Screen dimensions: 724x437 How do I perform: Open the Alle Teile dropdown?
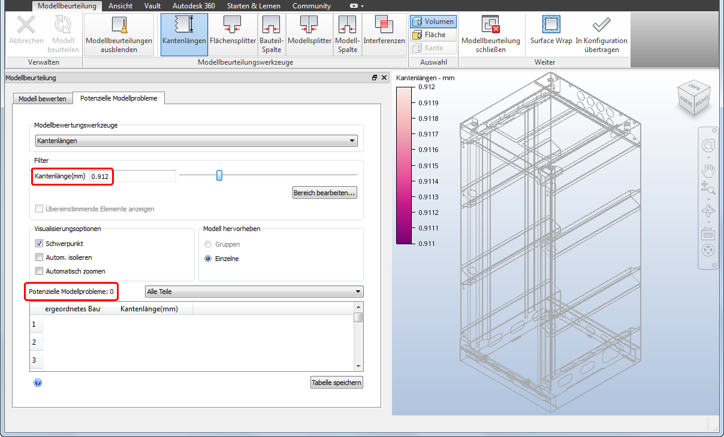(x=254, y=292)
